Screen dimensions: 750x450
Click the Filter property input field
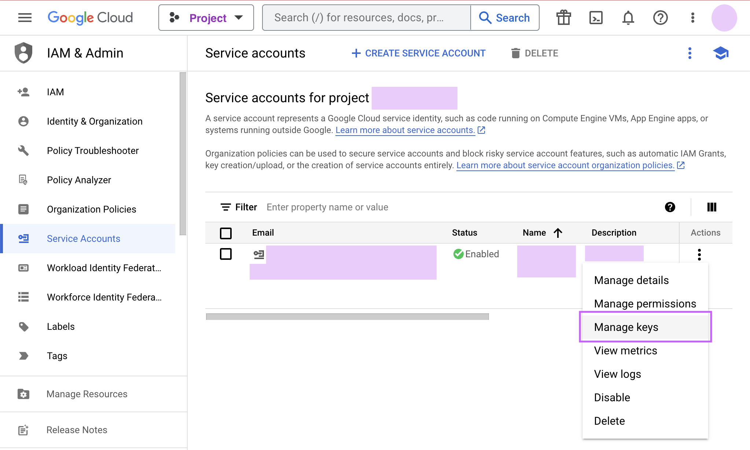pyautogui.click(x=327, y=207)
